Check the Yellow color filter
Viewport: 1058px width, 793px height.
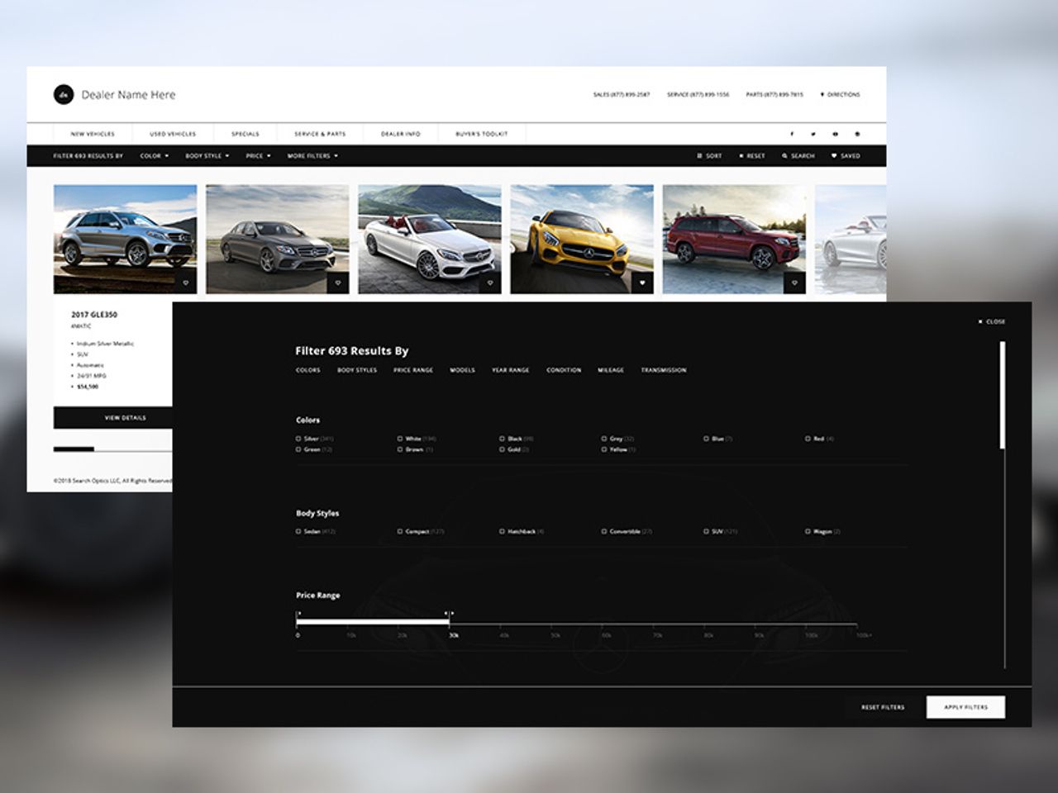point(604,449)
